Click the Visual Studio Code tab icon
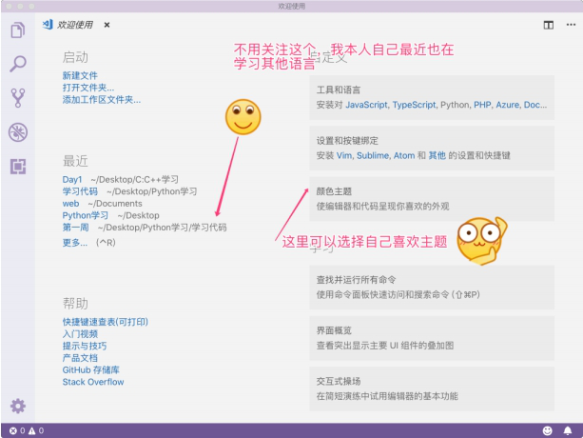This screenshot has width=583, height=438. click(x=48, y=25)
